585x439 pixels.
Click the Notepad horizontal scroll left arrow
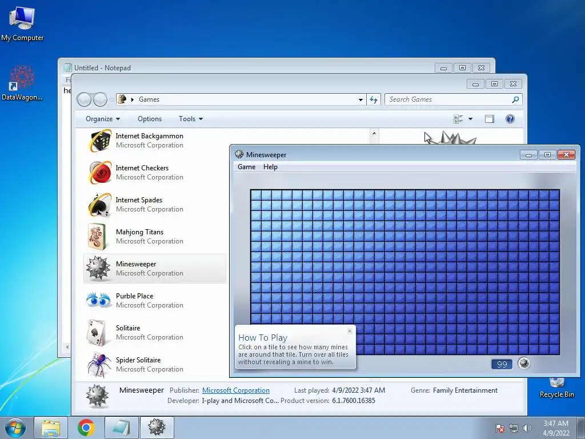(67, 347)
